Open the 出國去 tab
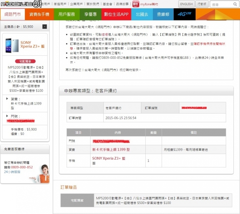Viewport: 240px width, 214px height. tap(142, 14)
